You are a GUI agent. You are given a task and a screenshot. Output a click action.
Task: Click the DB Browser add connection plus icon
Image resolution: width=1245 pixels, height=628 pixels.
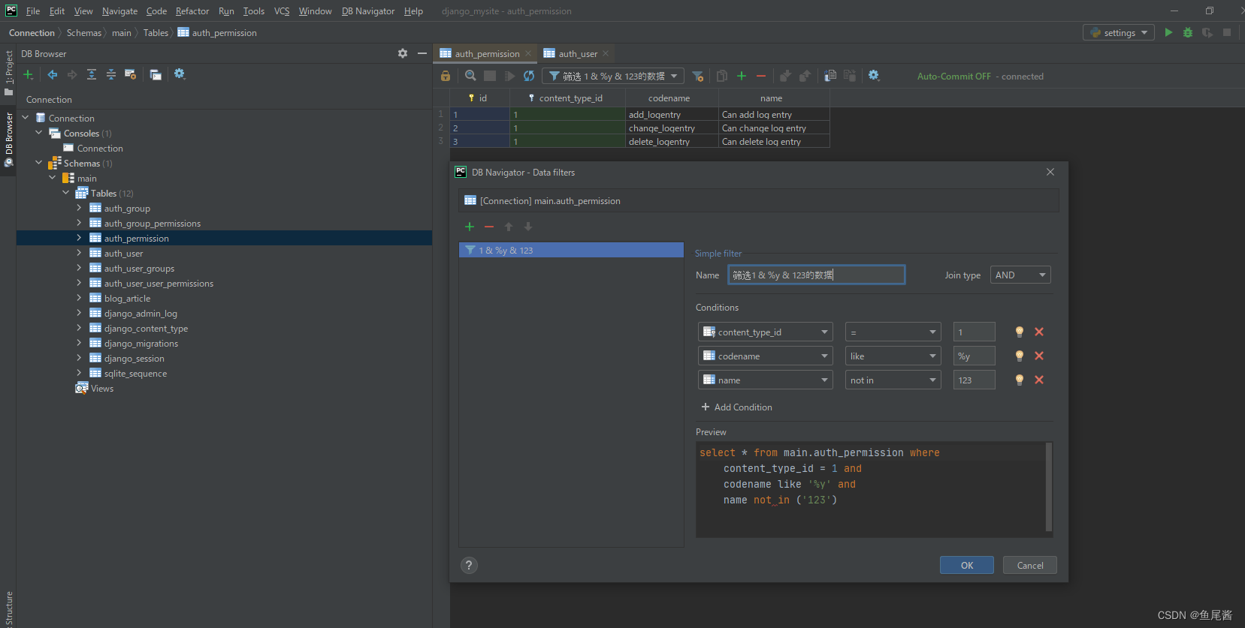pyautogui.click(x=28, y=74)
